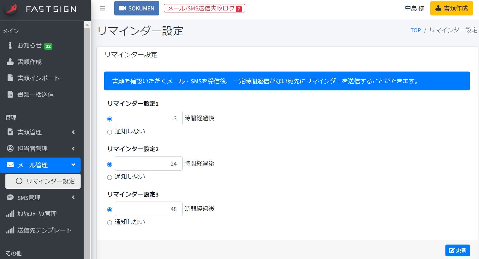This screenshot has width=479, height=259.
Task: Click the blue reminder description banner
Action: click(287, 81)
